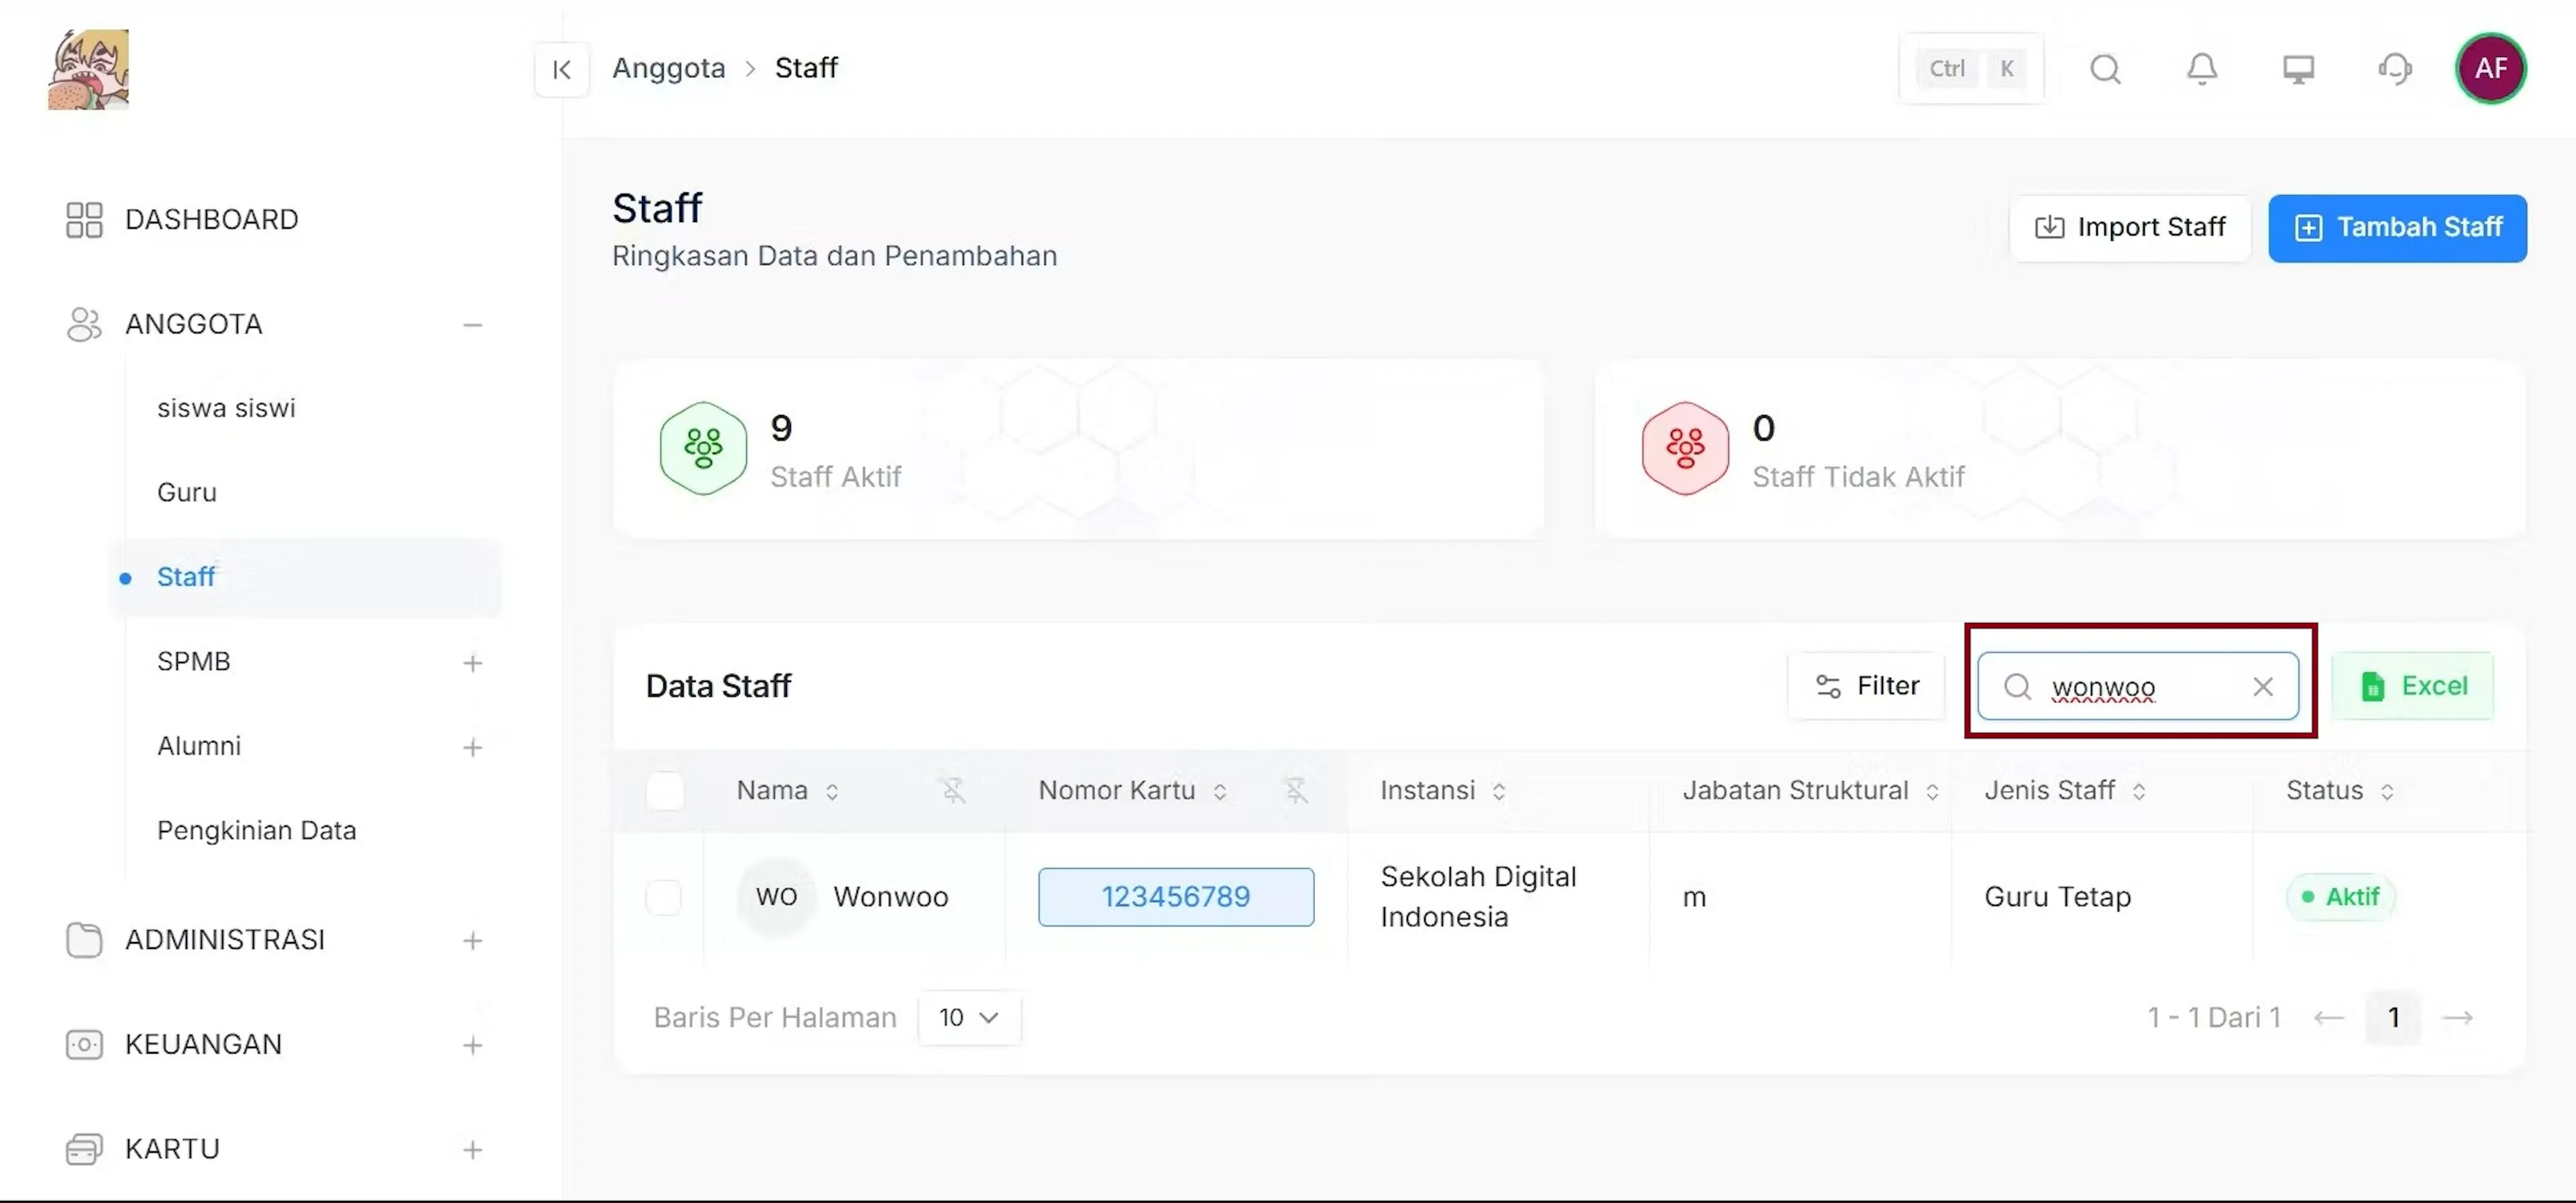The image size is (2576, 1203).
Task: Unpin the Nomor Kartu column
Action: pyautogui.click(x=1295, y=791)
